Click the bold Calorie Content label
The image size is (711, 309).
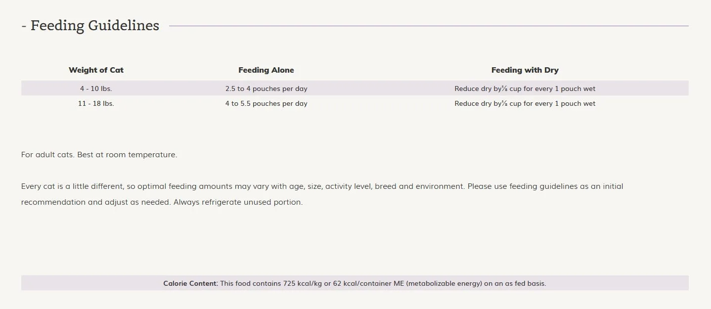click(x=191, y=284)
